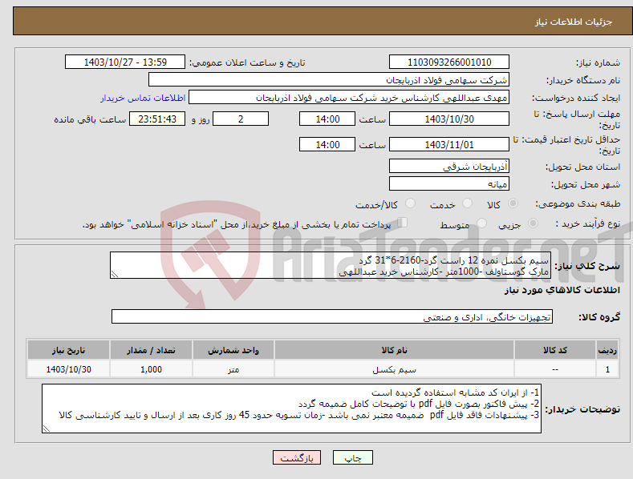The image size is (633, 479).
Task: Click the row number 1 cell
Action: 607,369
